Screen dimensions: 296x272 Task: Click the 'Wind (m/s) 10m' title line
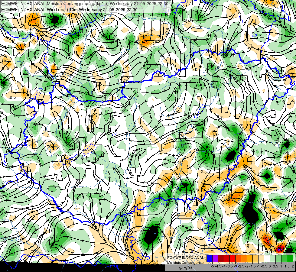click(70, 10)
